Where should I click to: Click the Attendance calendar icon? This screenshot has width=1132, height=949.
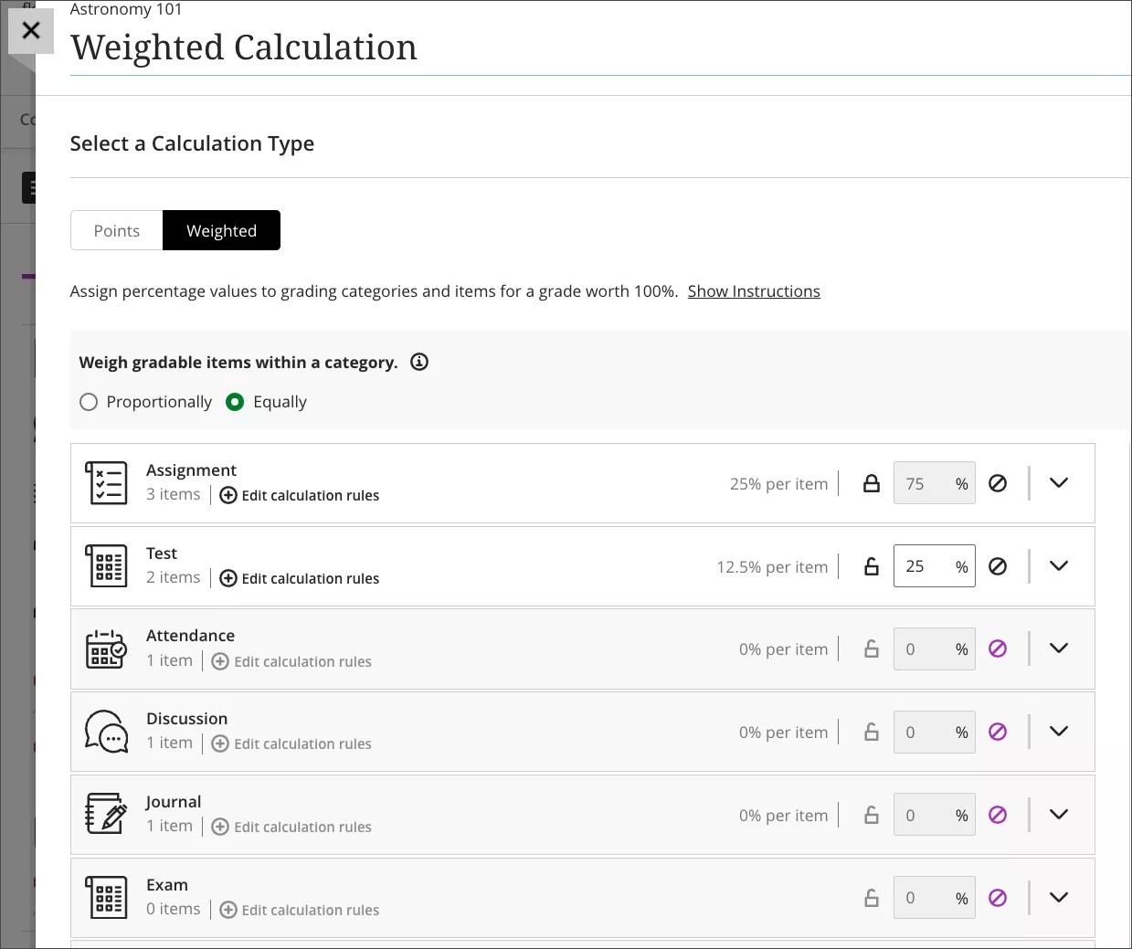point(106,648)
